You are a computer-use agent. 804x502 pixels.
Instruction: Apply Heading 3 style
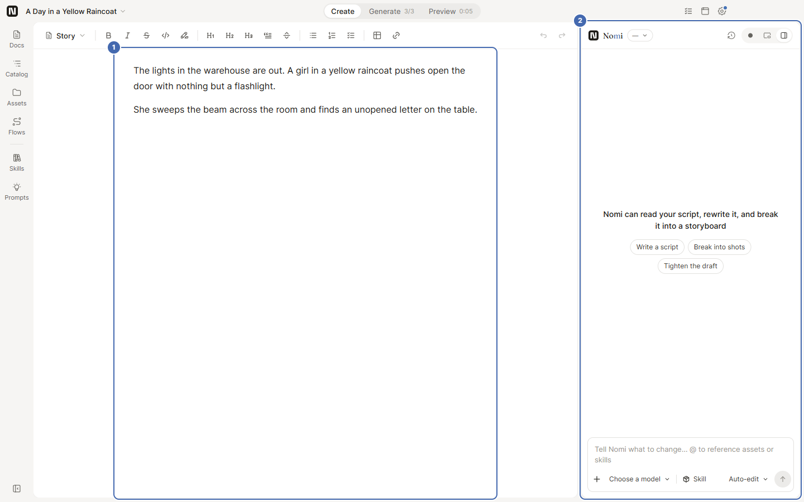coord(248,36)
